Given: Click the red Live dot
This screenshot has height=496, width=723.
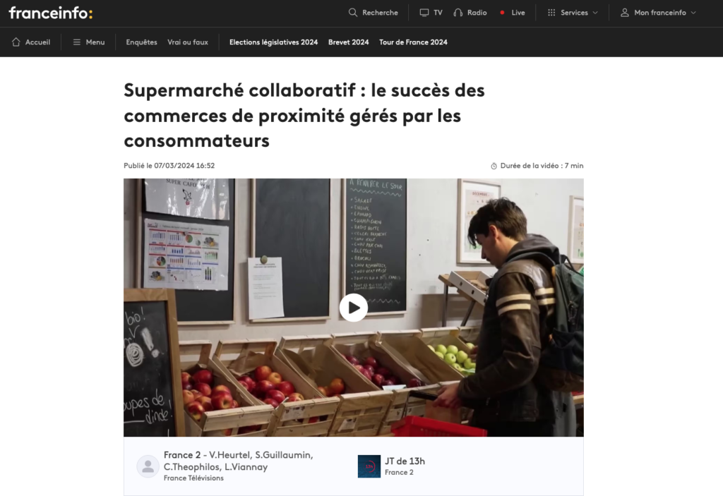Looking at the screenshot, I should pos(502,13).
